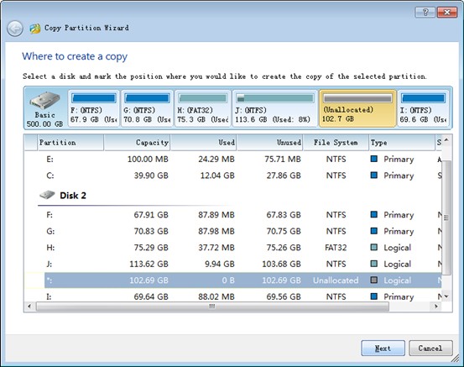This screenshot has width=464, height=367.
Task: Click the 39.90 GB capacity cell
Action: 151,176
